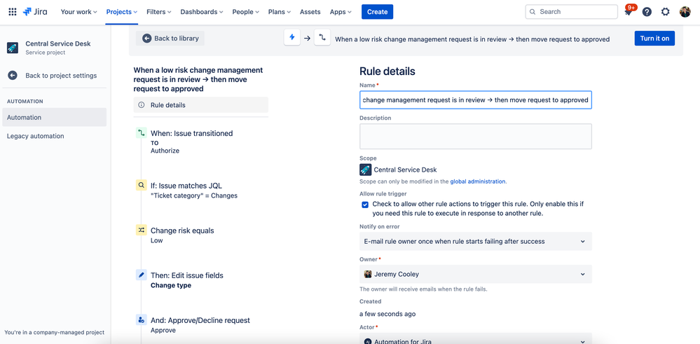Screen dimensions: 700x344
Task: Expand the Actor dropdown
Action: (x=475, y=340)
